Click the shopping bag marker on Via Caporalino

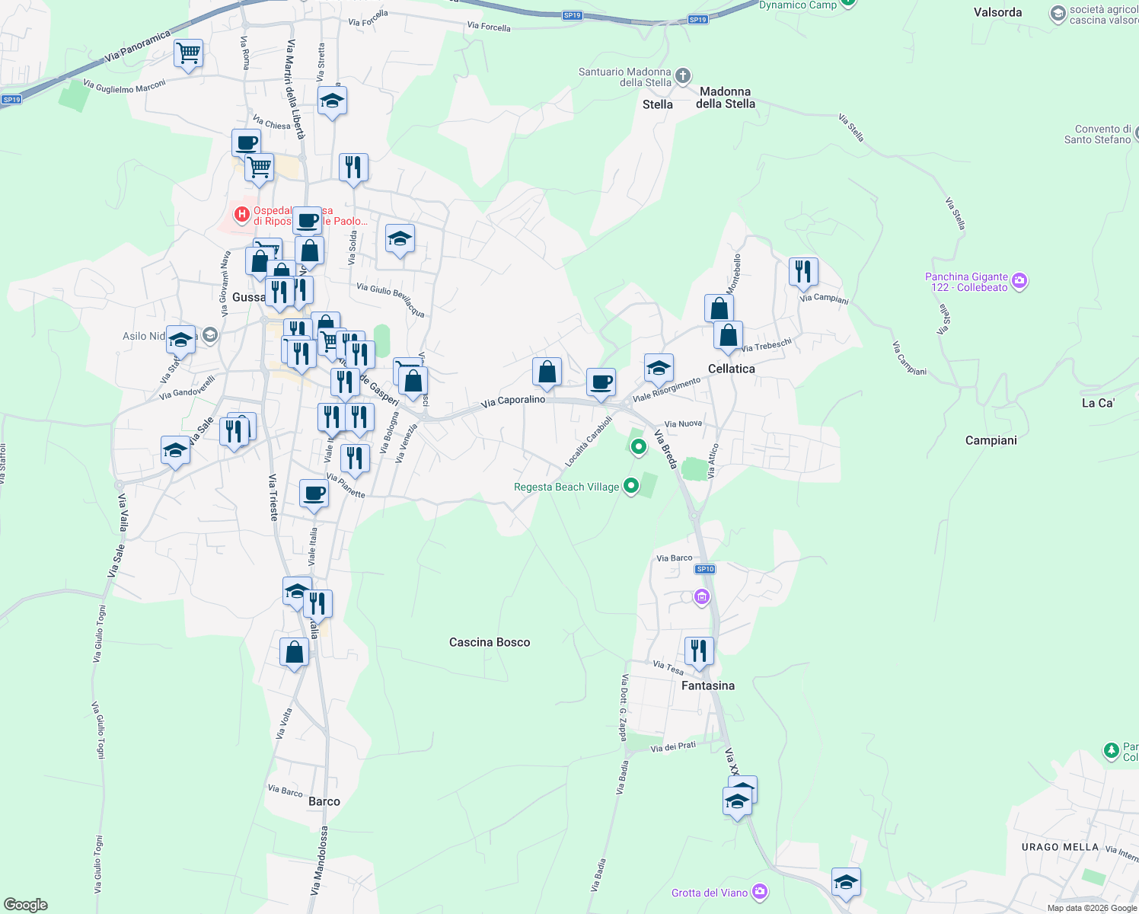pos(546,371)
